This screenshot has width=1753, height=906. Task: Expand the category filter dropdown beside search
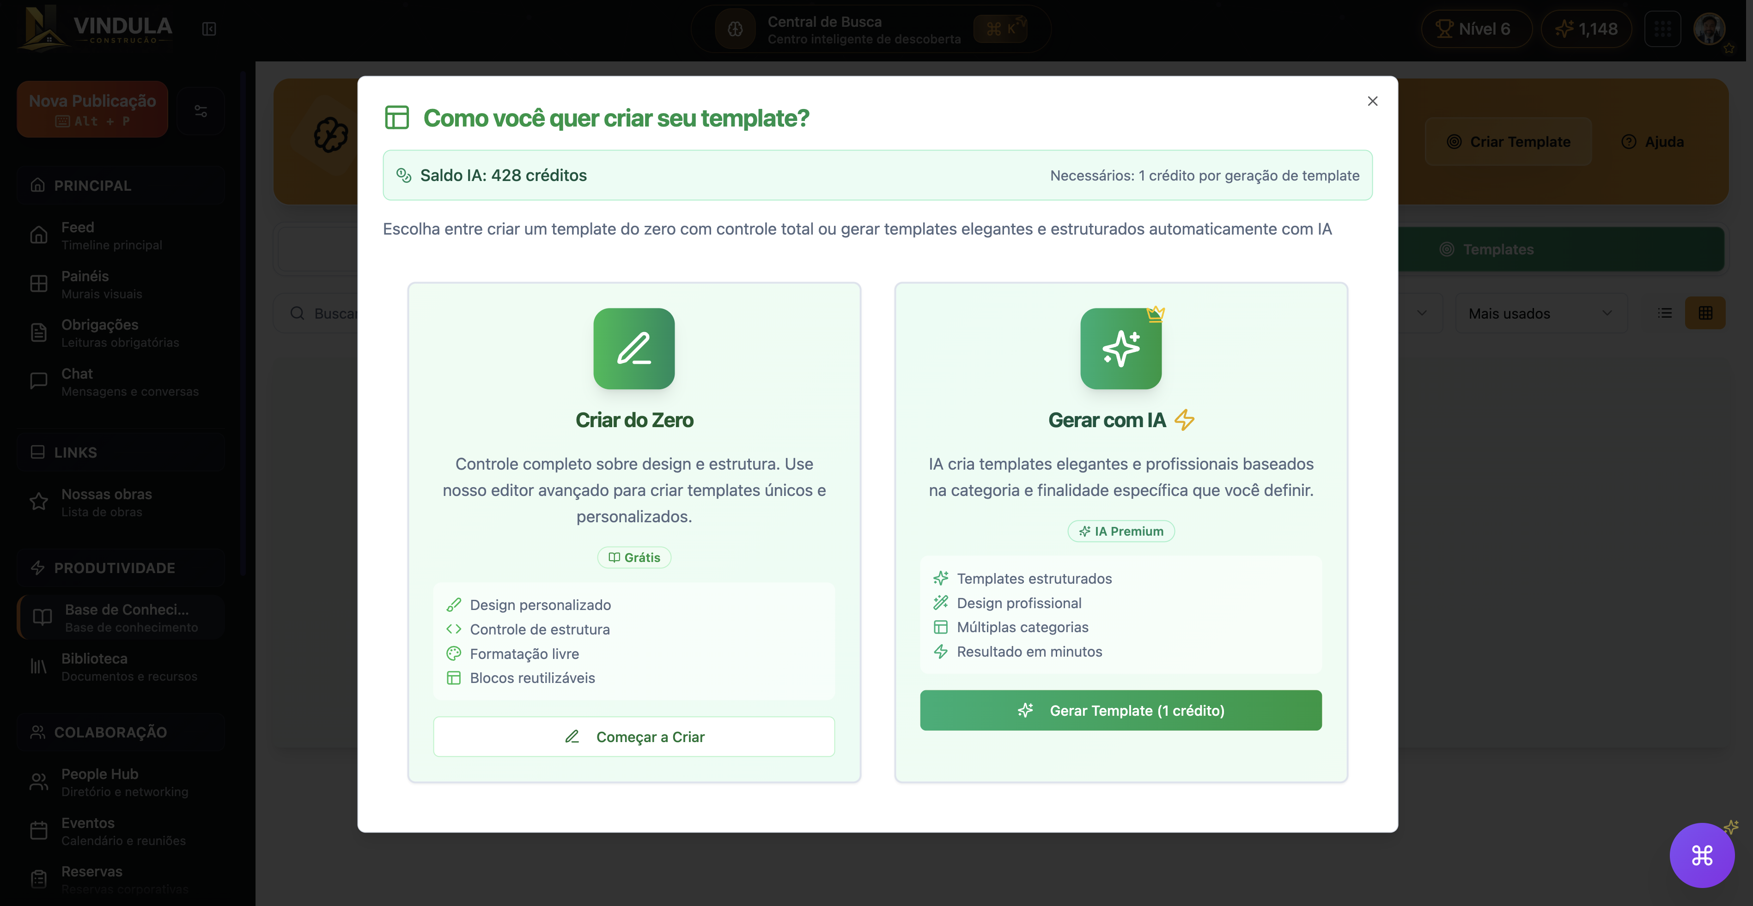pos(1422,313)
